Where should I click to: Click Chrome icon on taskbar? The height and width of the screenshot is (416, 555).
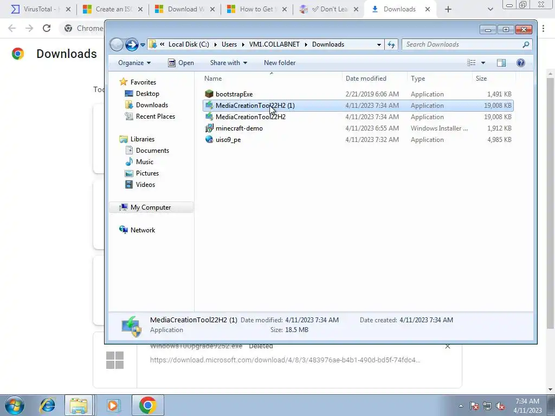pos(148,405)
